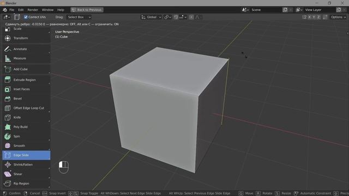This screenshot has width=349, height=196.
Task: Select the Rip Region tool
Action: pyautogui.click(x=26, y=183)
